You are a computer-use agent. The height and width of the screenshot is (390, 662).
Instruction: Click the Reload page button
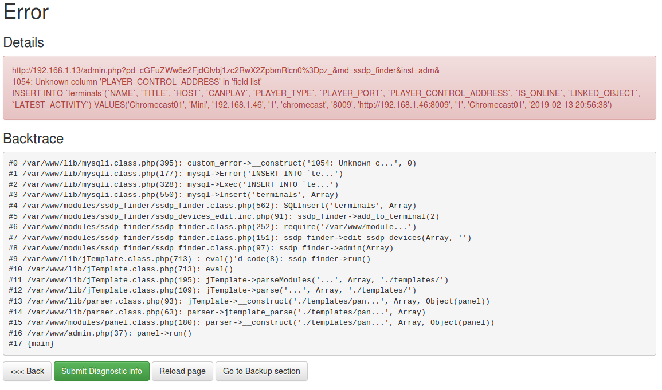pyautogui.click(x=182, y=371)
